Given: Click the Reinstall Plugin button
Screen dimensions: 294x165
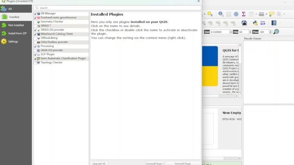Looking at the screenshot, I should click(x=183, y=163).
